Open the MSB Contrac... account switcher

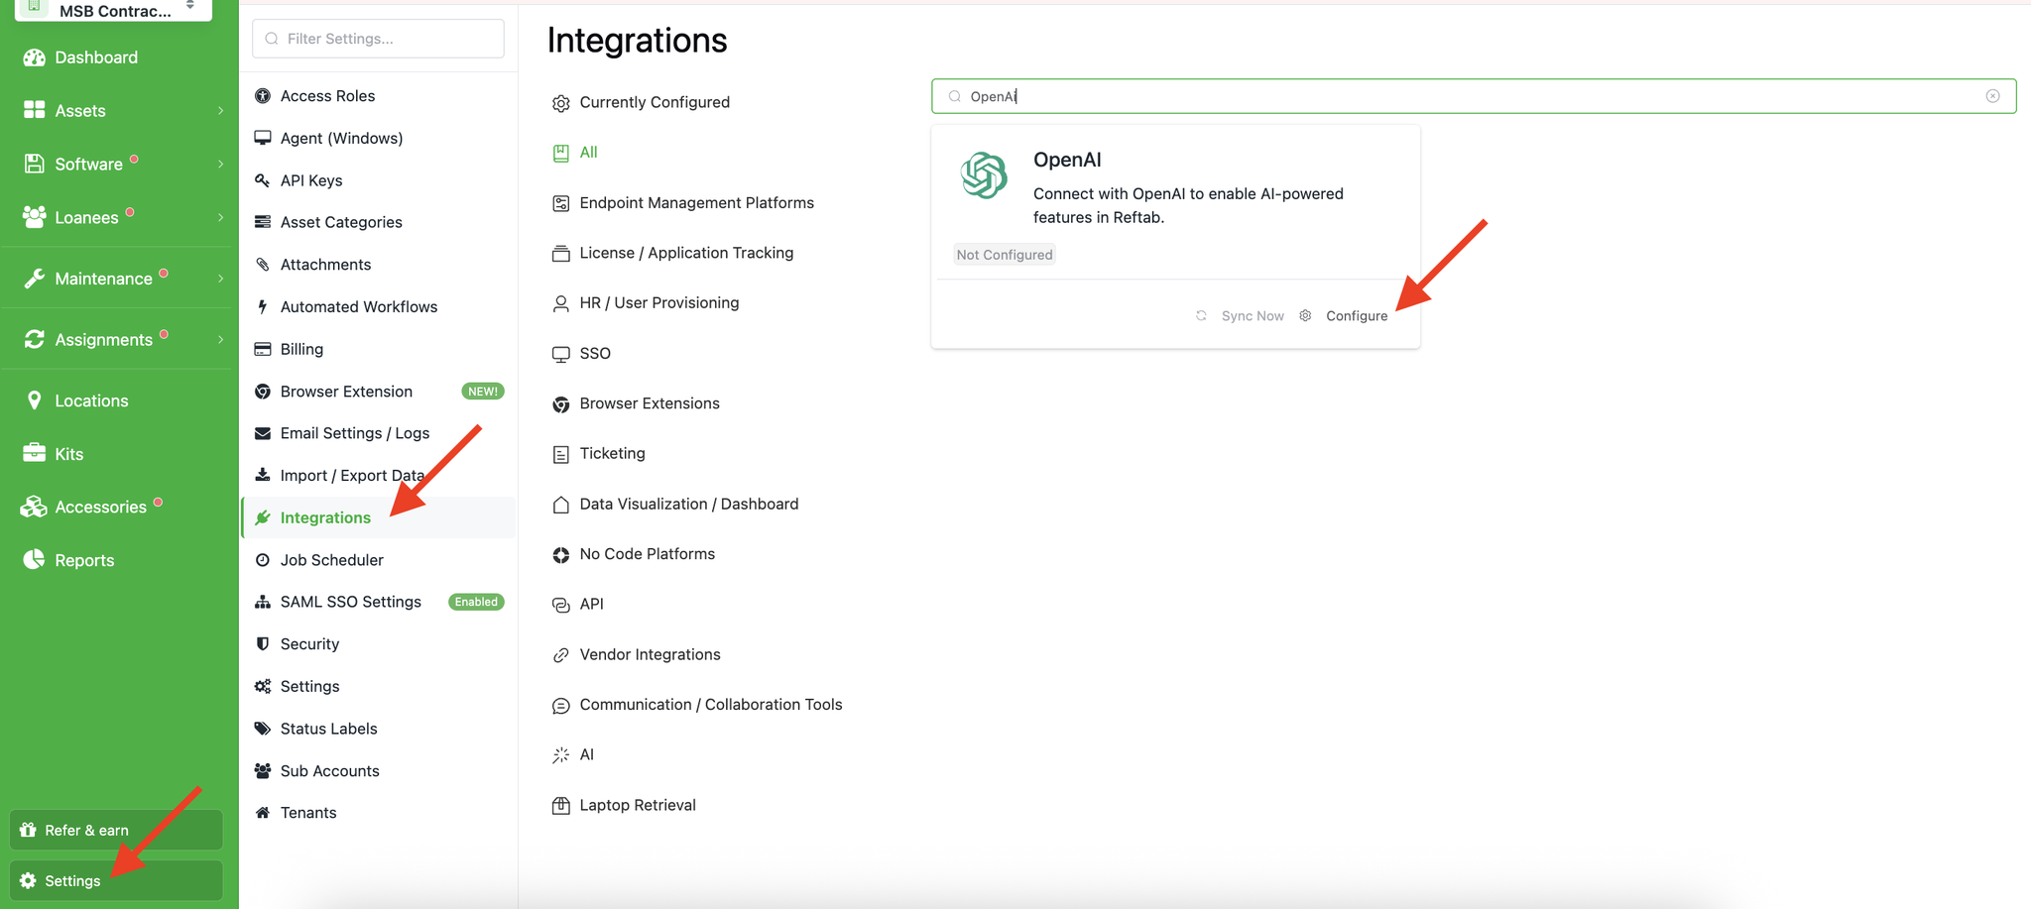click(113, 10)
